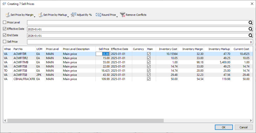Toggle the Main checkbox for ACMFITMB row
256x133 pixels.
(149, 62)
